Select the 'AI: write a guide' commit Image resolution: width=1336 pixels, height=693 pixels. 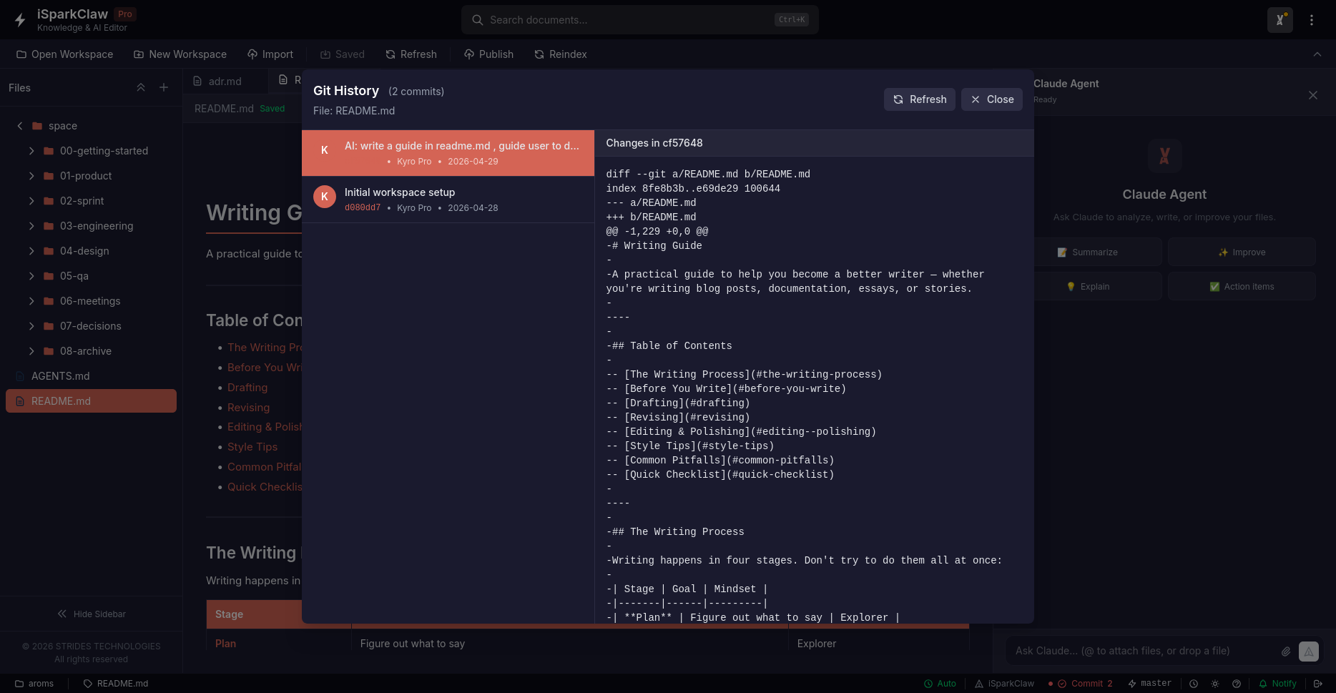(x=448, y=153)
